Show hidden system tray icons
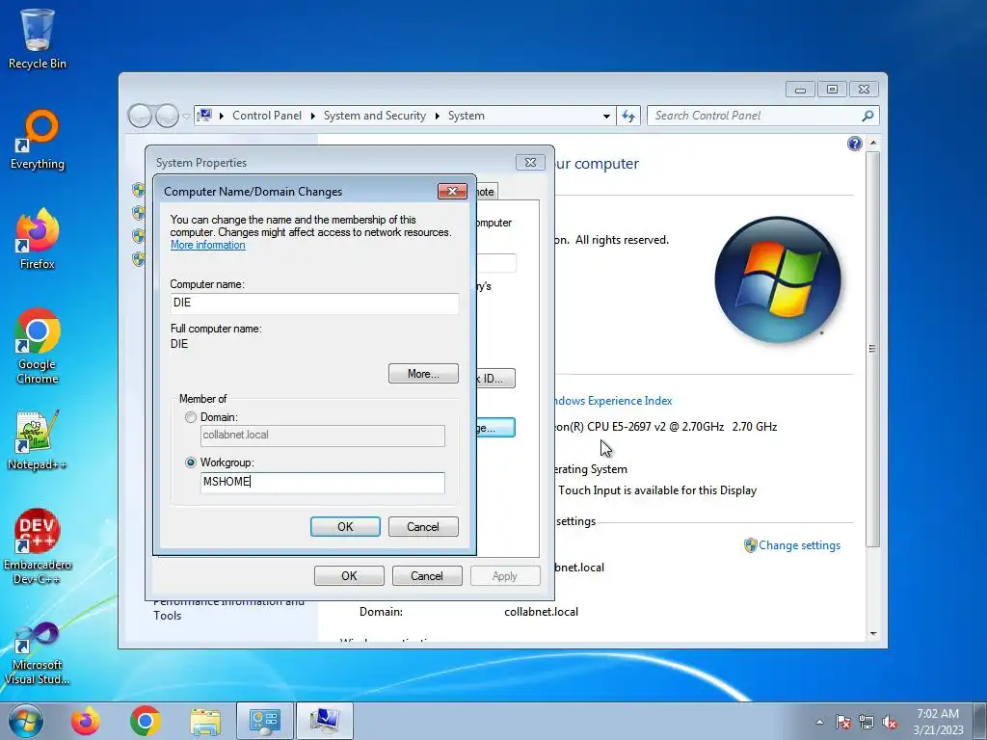Image resolution: width=987 pixels, height=740 pixels. point(819,722)
